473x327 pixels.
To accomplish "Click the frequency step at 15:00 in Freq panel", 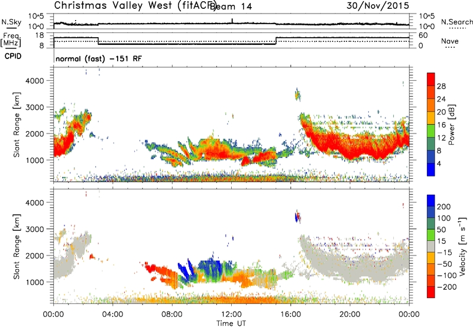I will point(276,41).
